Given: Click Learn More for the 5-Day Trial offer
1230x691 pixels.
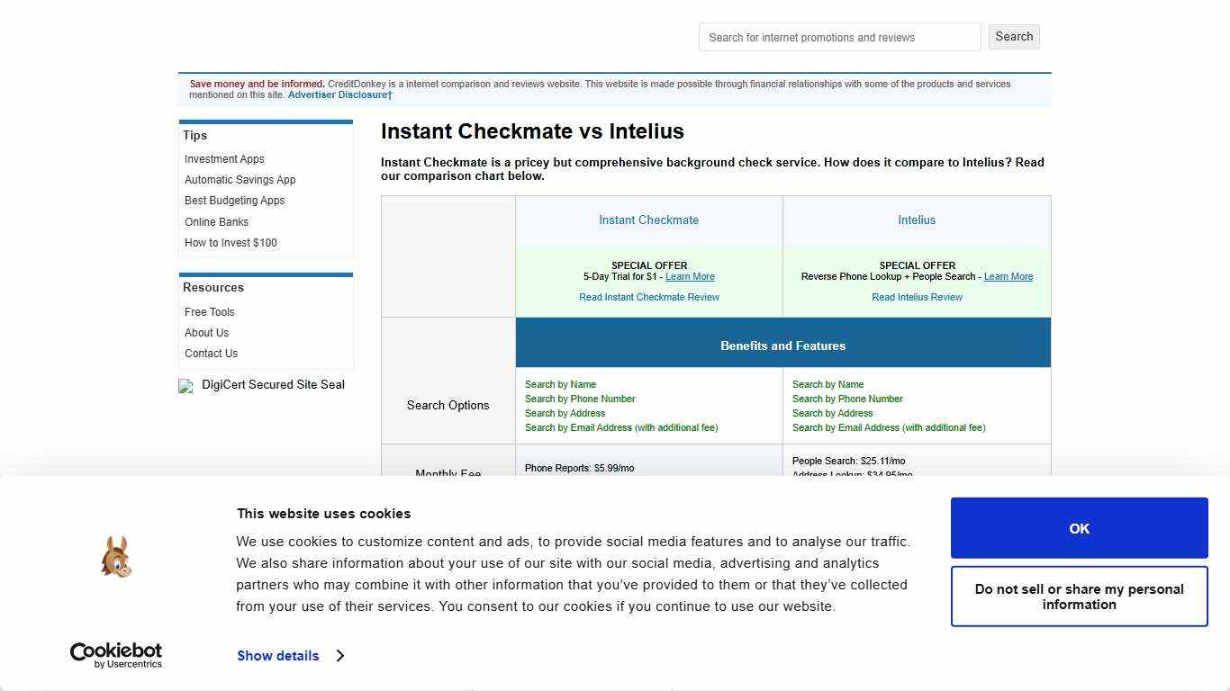Looking at the screenshot, I should point(690,276).
